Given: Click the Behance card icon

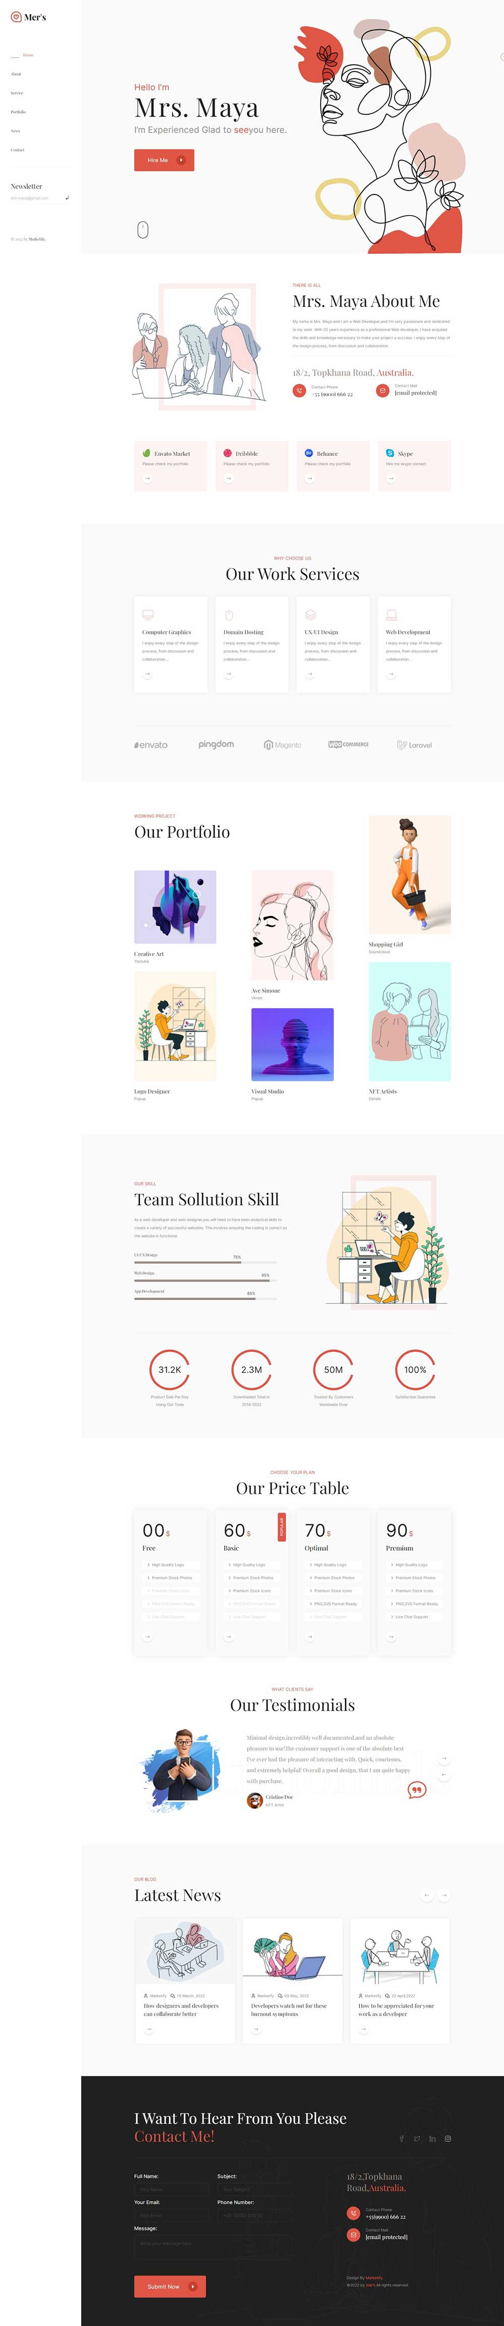Looking at the screenshot, I should tap(308, 453).
